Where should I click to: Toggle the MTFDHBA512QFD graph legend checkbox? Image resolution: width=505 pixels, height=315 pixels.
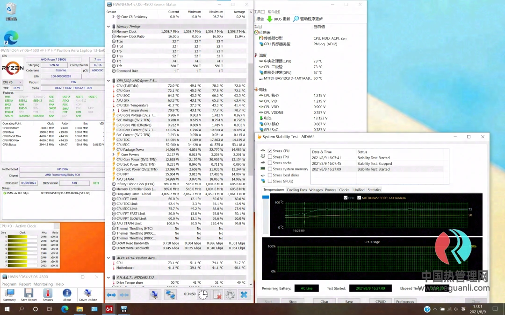pos(359,198)
